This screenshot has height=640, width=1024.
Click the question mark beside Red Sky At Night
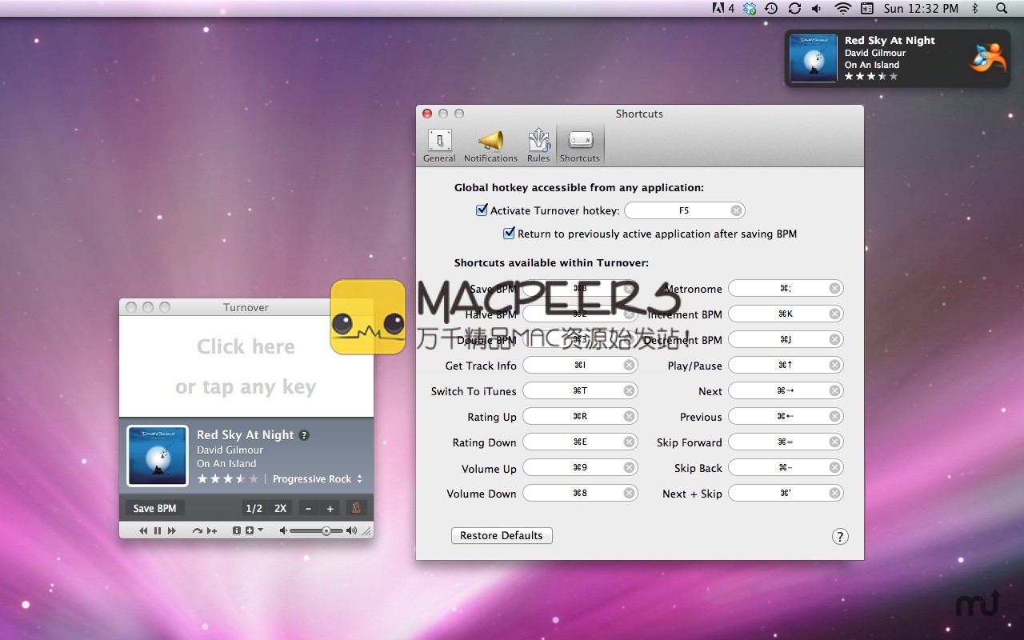(x=304, y=435)
